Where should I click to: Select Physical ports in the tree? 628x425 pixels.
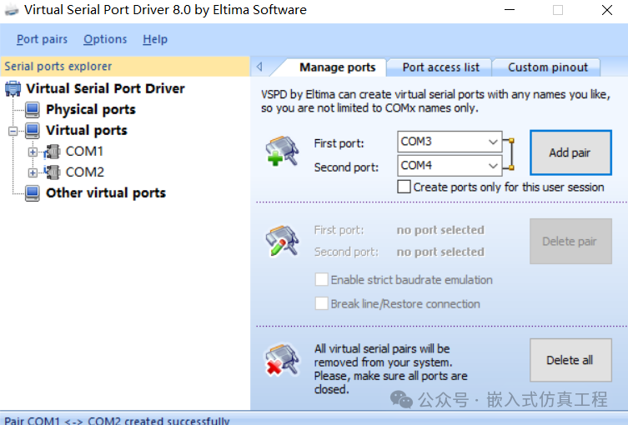click(x=91, y=110)
